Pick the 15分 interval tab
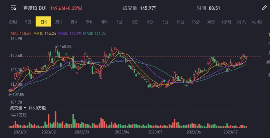Screen dimensions: 270x138 [x=196, y=22]
